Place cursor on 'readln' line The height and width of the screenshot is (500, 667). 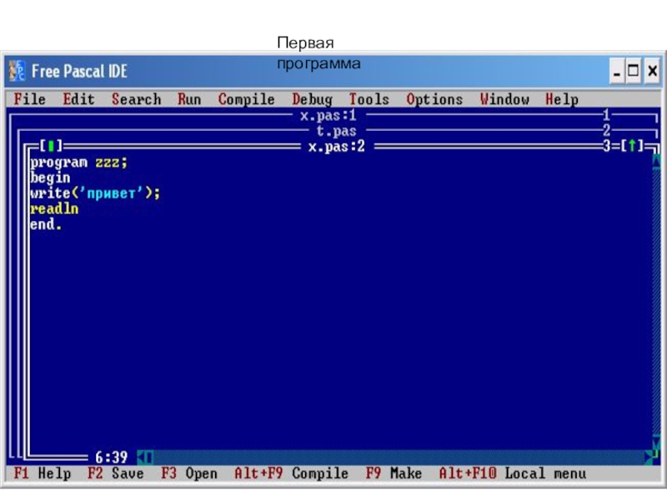[54, 209]
